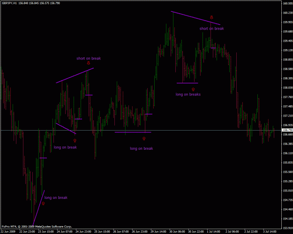The height and width of the screenshot is (234, 293).
Task: Click the '29 Jun 14:00' time axis label
Action: pos(158,232)
